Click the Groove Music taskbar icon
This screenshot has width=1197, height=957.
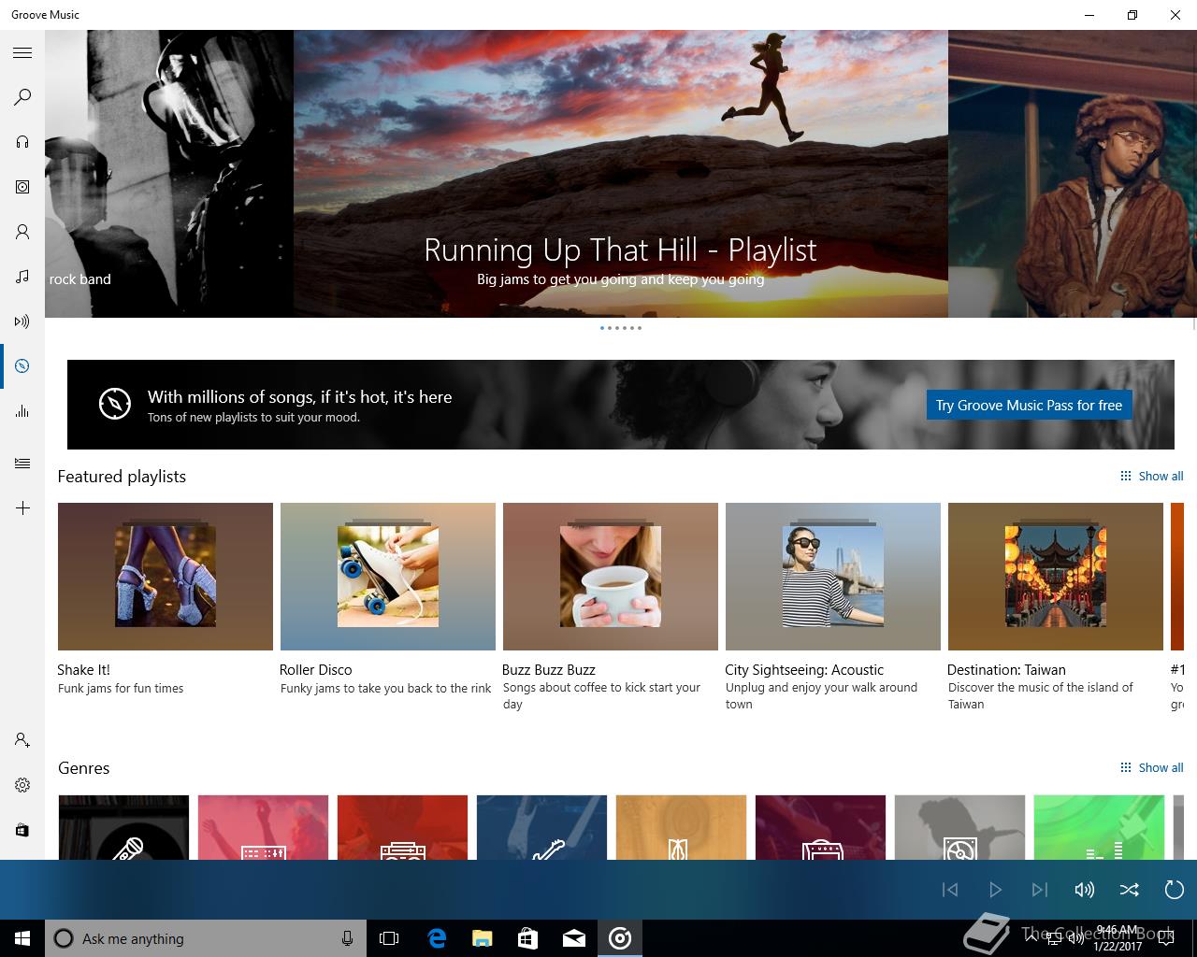click(x=620, y=938)
